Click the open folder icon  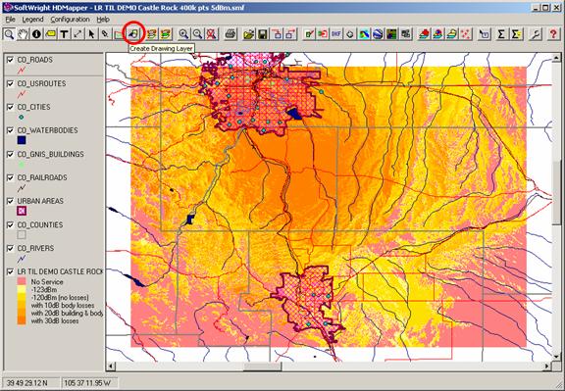click(248, 34)
